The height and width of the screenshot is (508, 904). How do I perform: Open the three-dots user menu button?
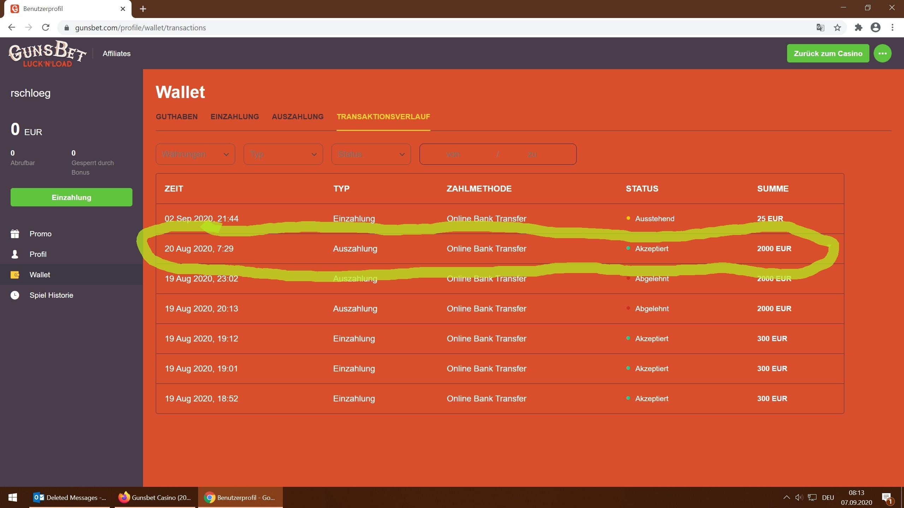pyautogui.click(x=882, y=53)
